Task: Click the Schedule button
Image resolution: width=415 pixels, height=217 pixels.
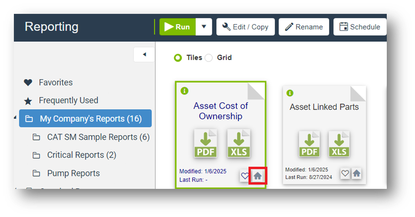Action: pos(359,27)
